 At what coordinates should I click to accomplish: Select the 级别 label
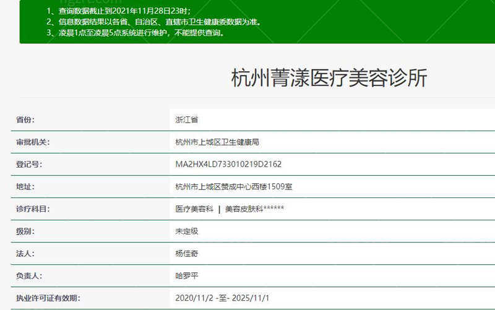point(25,231)
